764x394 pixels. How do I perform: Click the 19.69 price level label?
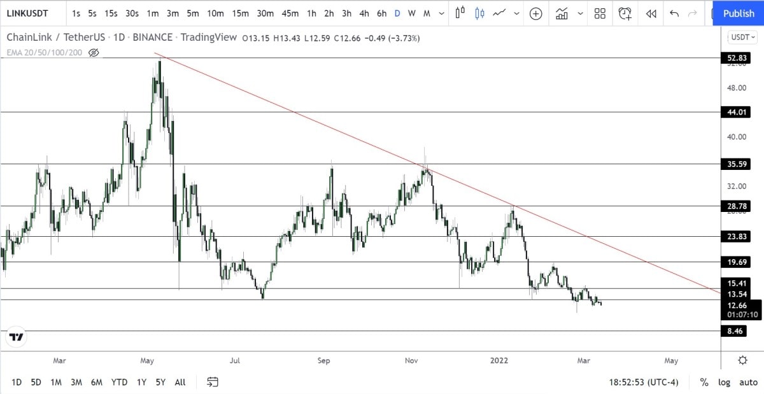[737, 262]
